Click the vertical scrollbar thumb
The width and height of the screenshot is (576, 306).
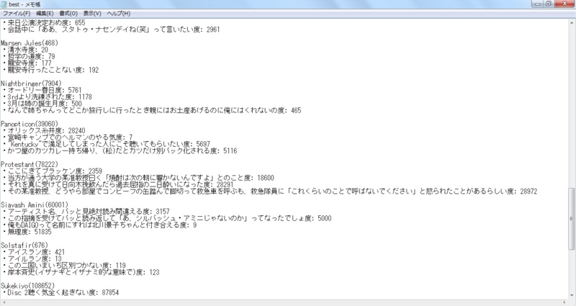pos(572,219)
